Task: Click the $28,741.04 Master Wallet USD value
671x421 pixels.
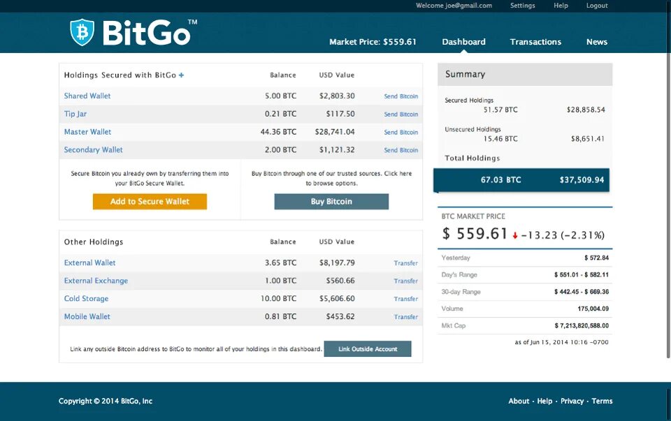Action: [x=335, y=132]
